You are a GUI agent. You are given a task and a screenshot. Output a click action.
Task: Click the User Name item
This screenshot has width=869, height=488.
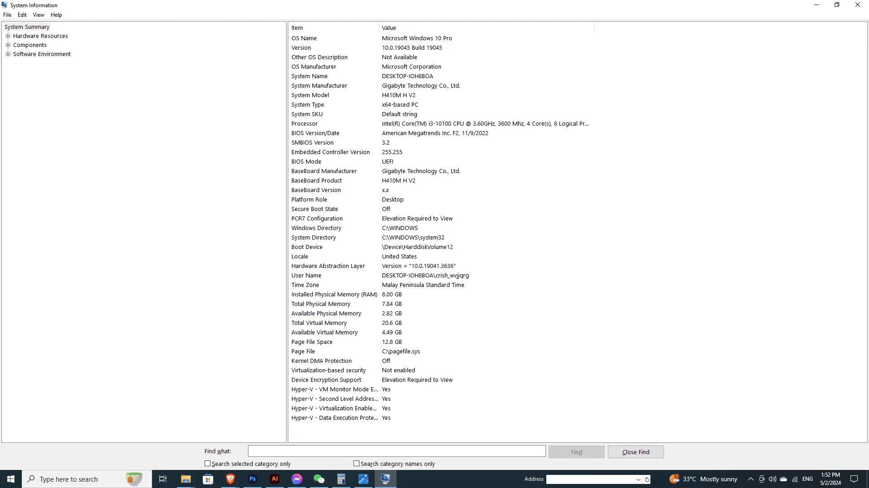[306, 276]
